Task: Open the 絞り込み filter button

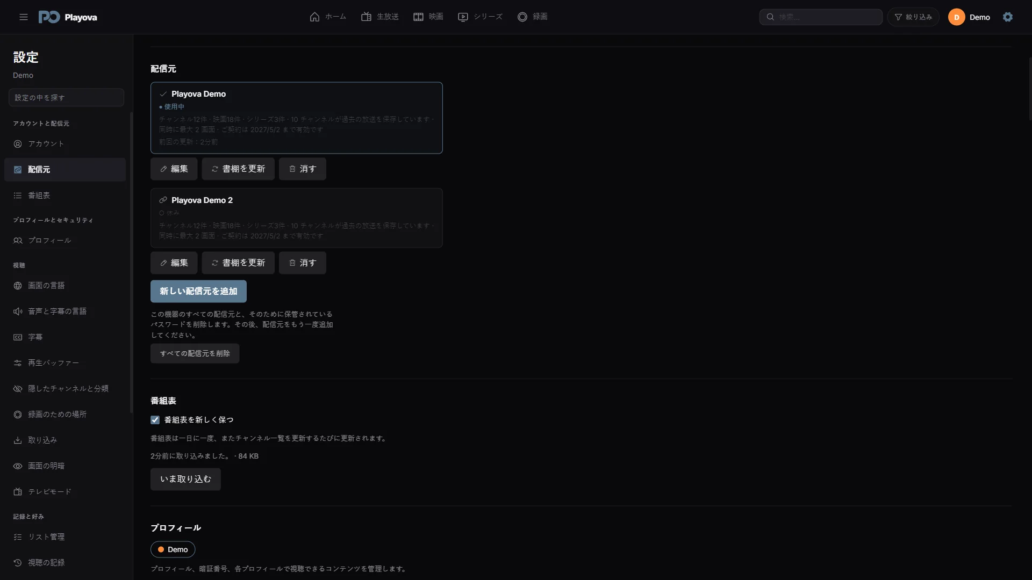Action: pyautogui.click(x=913, y=17)
